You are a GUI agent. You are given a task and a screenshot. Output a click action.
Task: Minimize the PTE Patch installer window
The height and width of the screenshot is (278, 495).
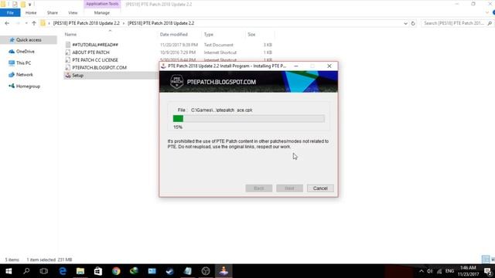point(295,66)
